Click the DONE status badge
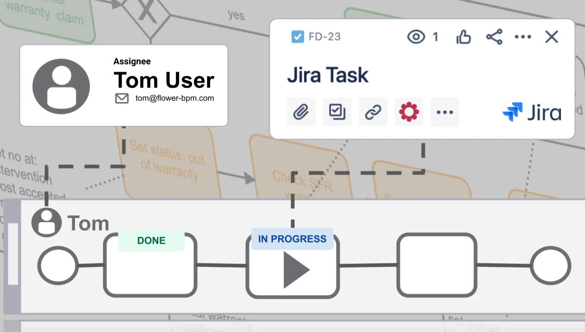The width and height of the screenshot is (585, 332). pyautogui.click(x=151, y=240)
